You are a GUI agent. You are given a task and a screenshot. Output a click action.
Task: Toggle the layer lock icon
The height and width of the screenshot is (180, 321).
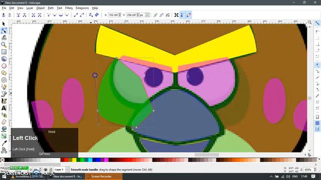[x=51, y=169]
